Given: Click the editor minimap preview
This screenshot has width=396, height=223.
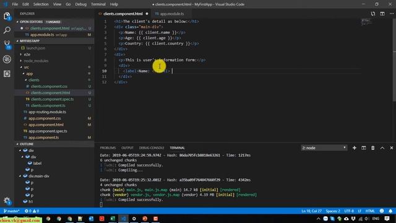Looking at the screenshot, I should tap(366, 22).
